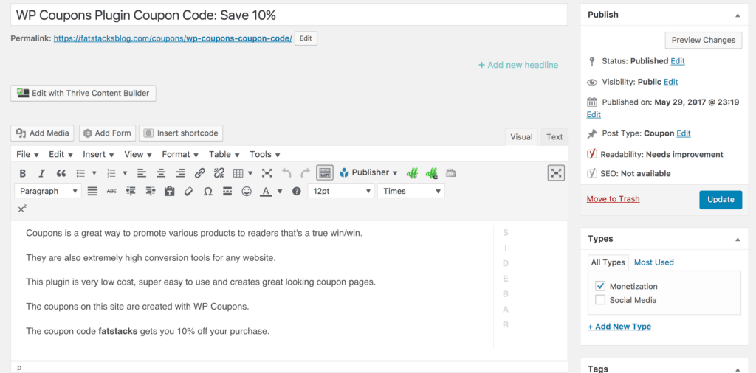Image resolution: width=756 pixels, height=373 pixels.
Task: Justify text with the justify icon
Action: [92, 191]
